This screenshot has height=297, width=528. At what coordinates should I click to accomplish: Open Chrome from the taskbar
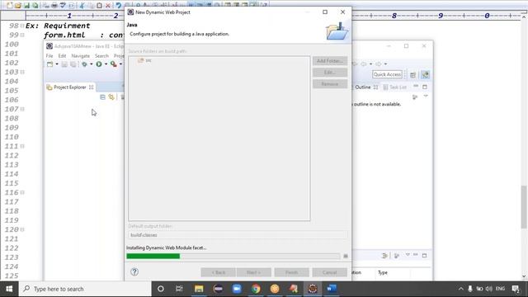tap(256, 289)
